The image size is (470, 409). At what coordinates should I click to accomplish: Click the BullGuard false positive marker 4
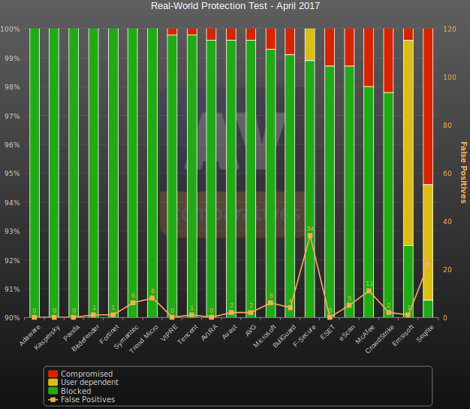tap(290, 308)
